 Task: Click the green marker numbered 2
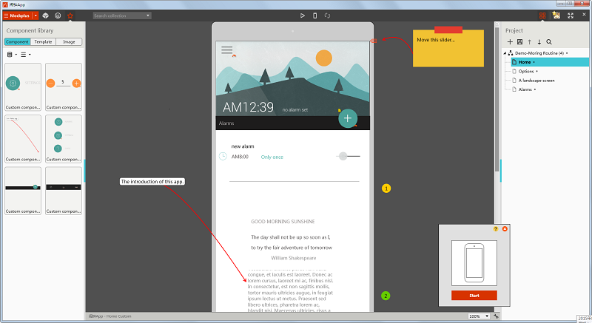[386, 296]
